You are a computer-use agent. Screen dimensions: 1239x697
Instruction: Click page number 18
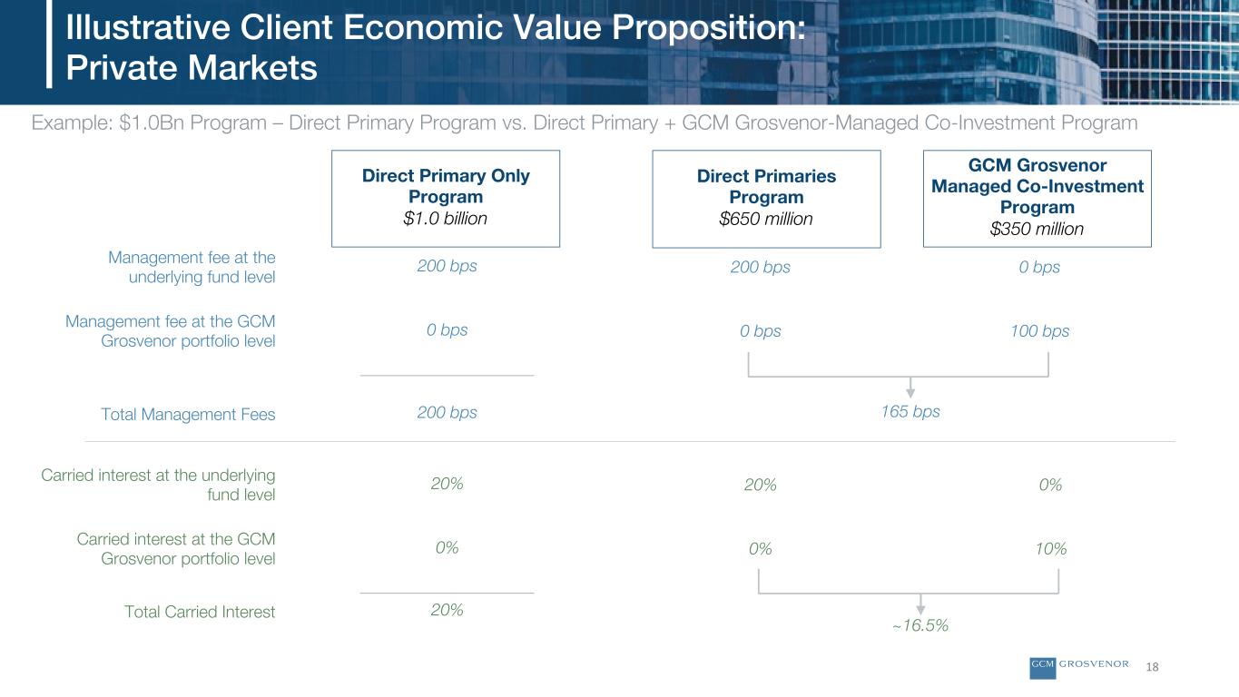pyautogui.click(x=1154, y=667)
